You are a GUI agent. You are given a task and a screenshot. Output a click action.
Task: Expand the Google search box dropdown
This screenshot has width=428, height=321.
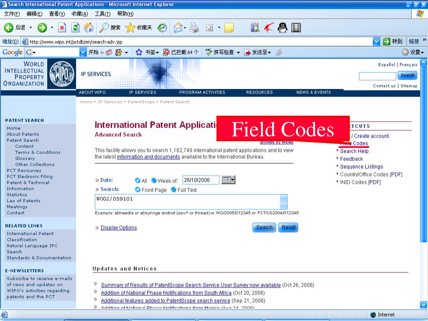point(83,52)
